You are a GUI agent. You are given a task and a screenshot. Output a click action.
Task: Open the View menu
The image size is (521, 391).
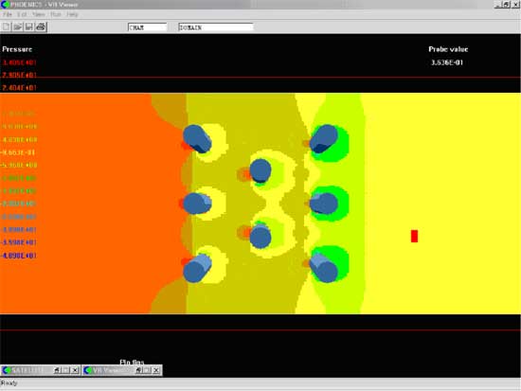[39, 14]
